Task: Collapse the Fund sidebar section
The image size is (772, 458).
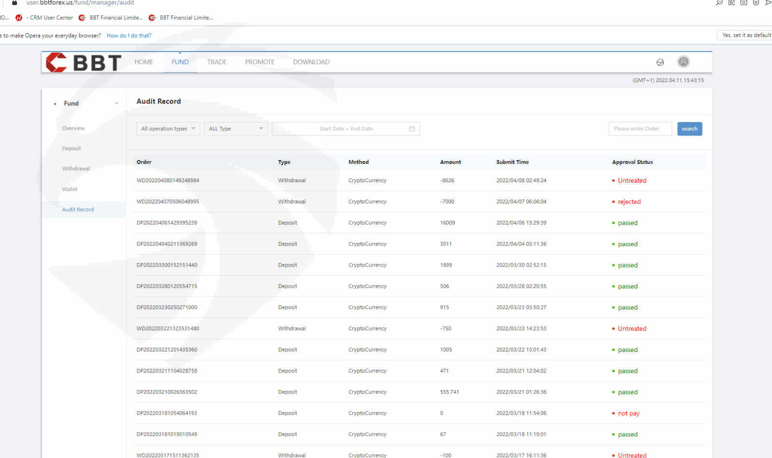Action: (116, 104)
